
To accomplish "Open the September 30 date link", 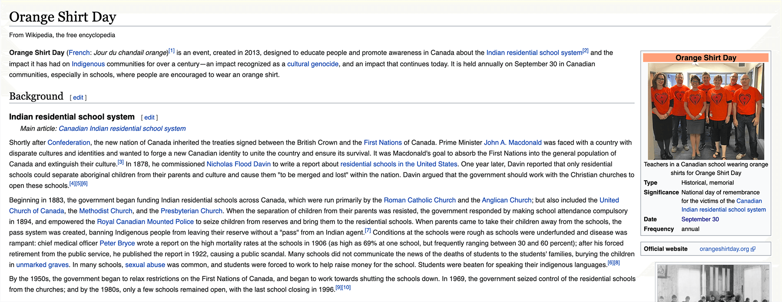I will (x=700, y=219).
